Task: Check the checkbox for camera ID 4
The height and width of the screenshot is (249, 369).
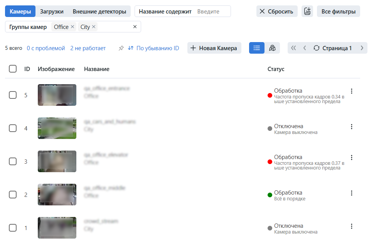Action: [x=13, y=128]
